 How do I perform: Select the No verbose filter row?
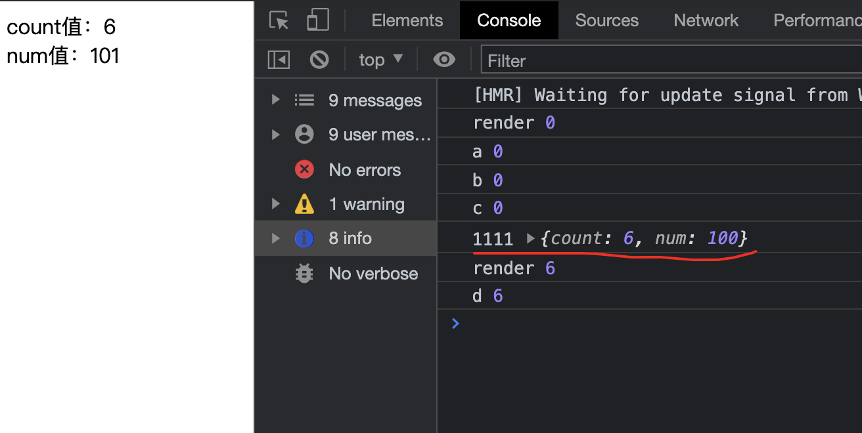(346, 273)
